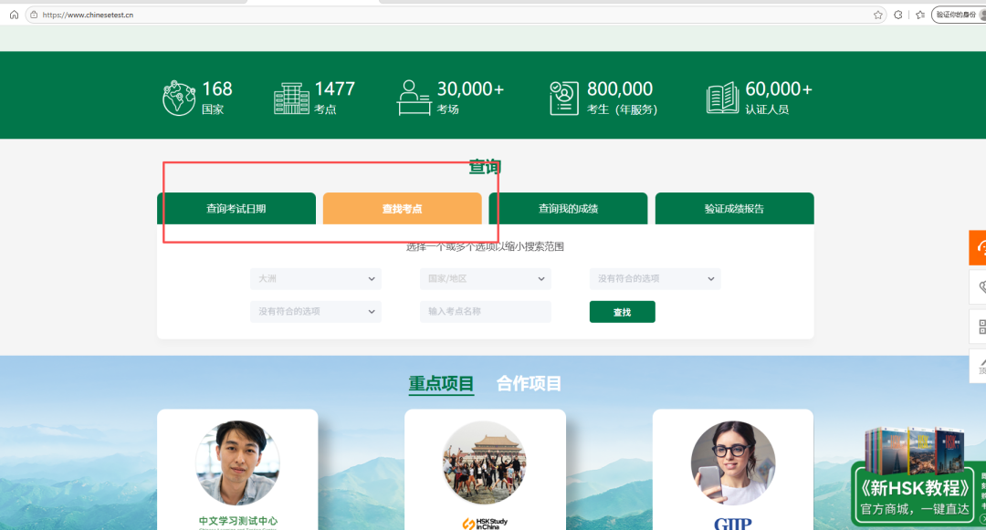Select the 查找考点 tab
This screenshot has width=986, height=530.
pos(403,209)
